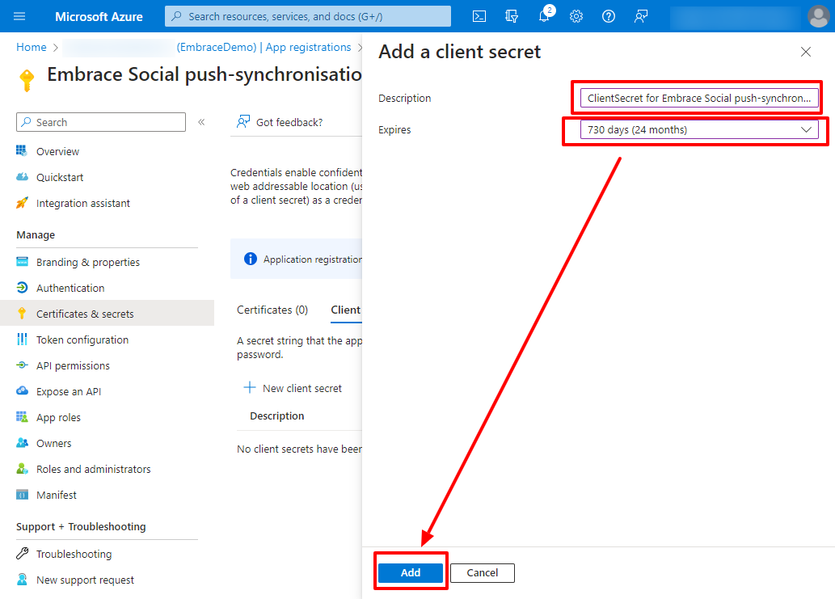The width and height of the screenshot is (835, 599).
Task: Close the Add a client secret panel
Action: [x=806, y=52]
